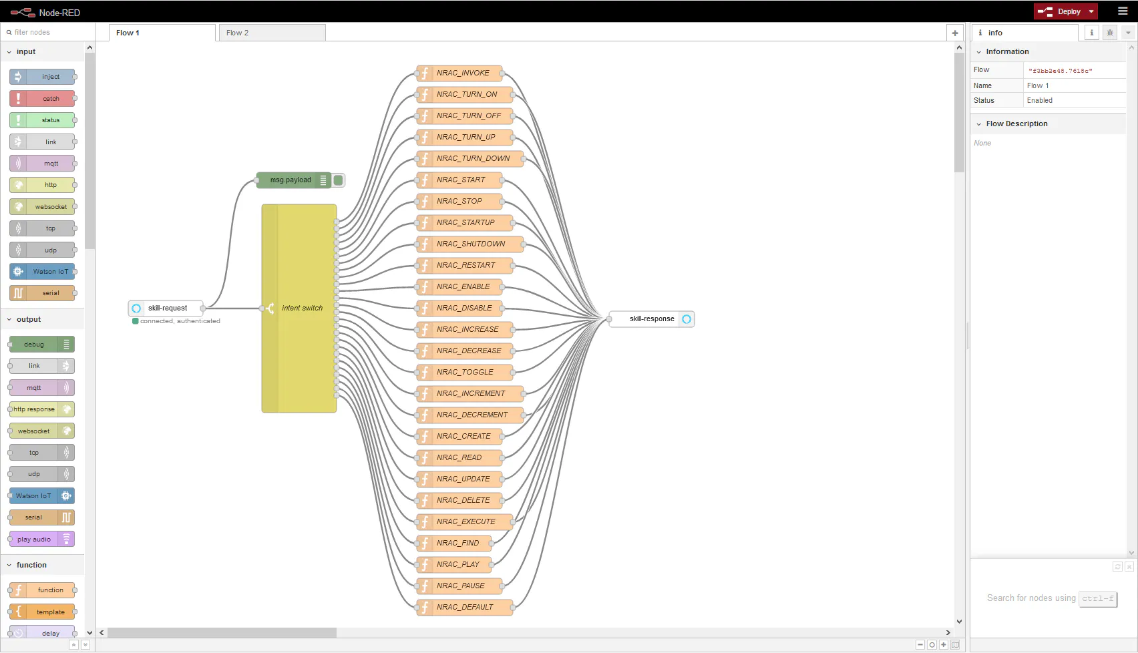1138x653 pixels.
Task: Collapse the input palette category
Action: [43, 51]
